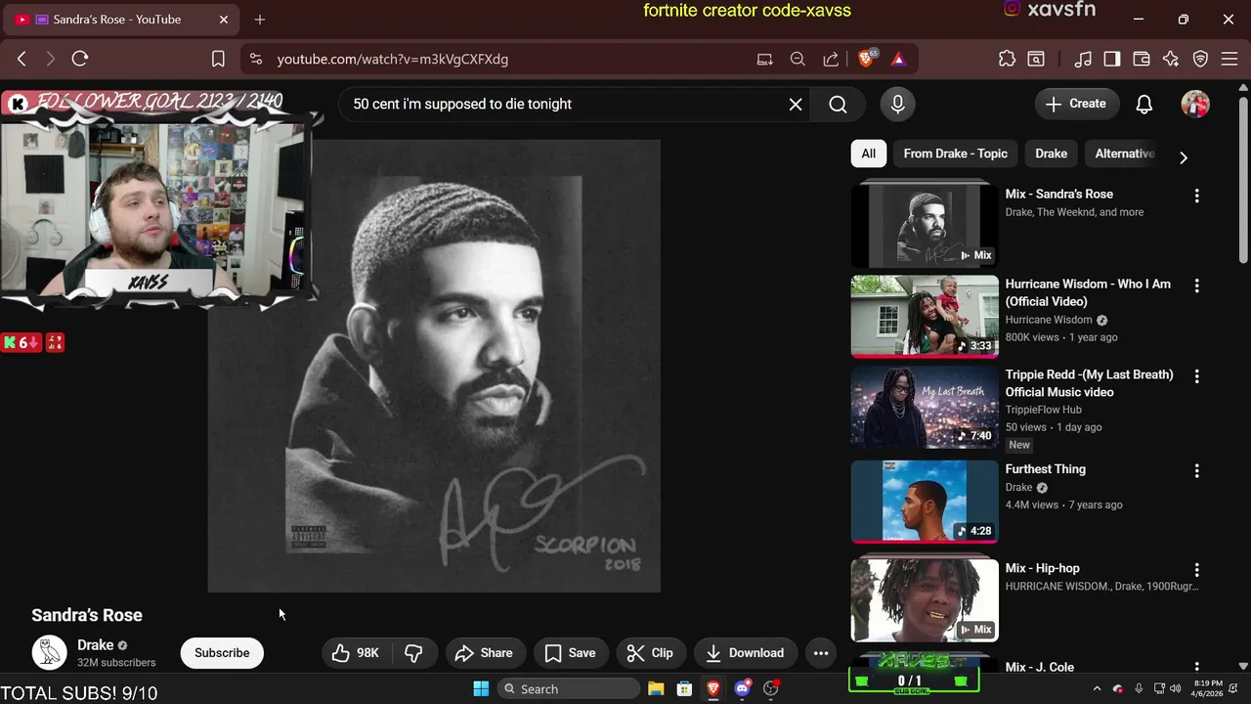
Task: Select the From Drake - Topic chip
Action: pyautogui.click(x=955, y=154)
